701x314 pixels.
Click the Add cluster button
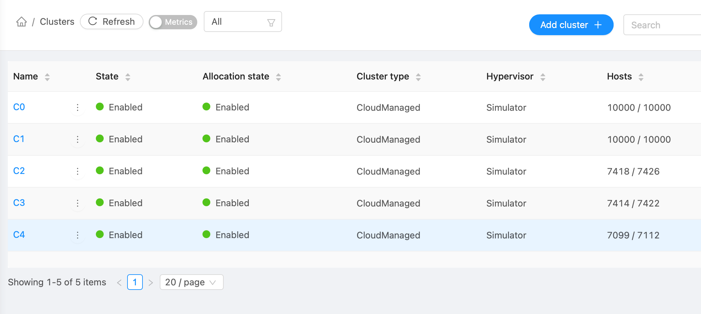click(x=571, y=25)
